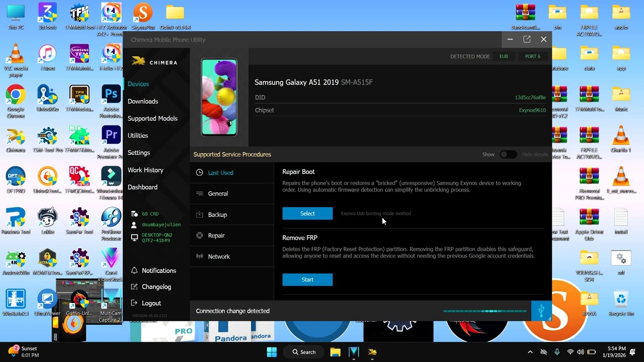Show hidden system tray icons
This screenshot has width=644, height=362.
coord(530,352)
